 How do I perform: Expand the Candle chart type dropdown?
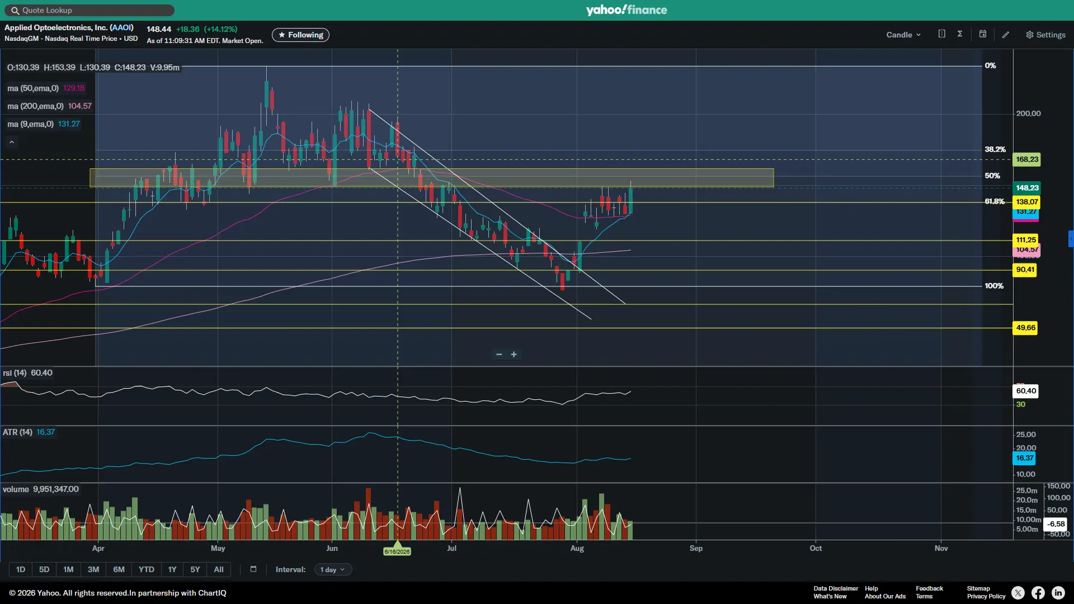click(903, 35)
